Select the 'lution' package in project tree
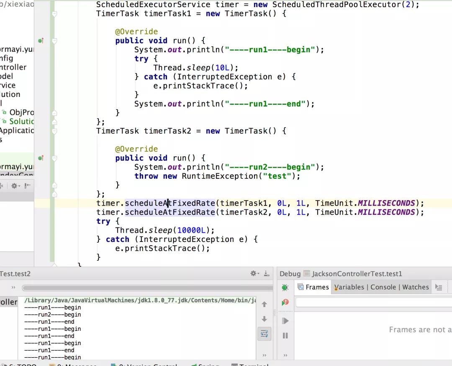 coord(10,94)
